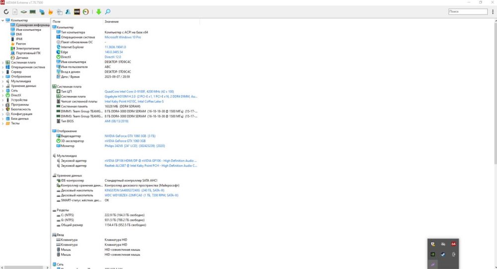Collapse the Компьютер tree node arrow
Image resolution: width=497 pixels, height=269 pixels.
point(3,20)
